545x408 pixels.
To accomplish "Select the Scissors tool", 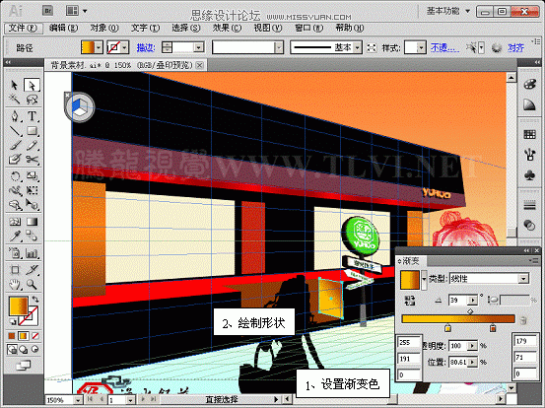I will (x=32, y=160).
